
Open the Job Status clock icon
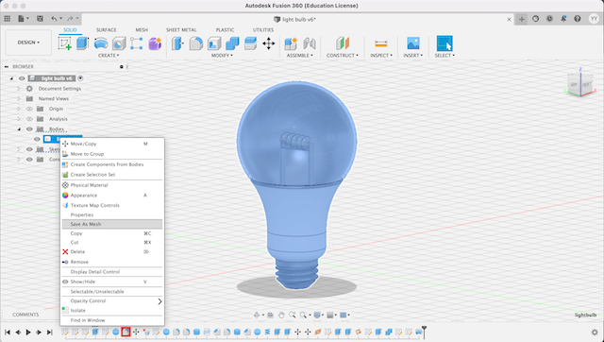click(549, 19)
